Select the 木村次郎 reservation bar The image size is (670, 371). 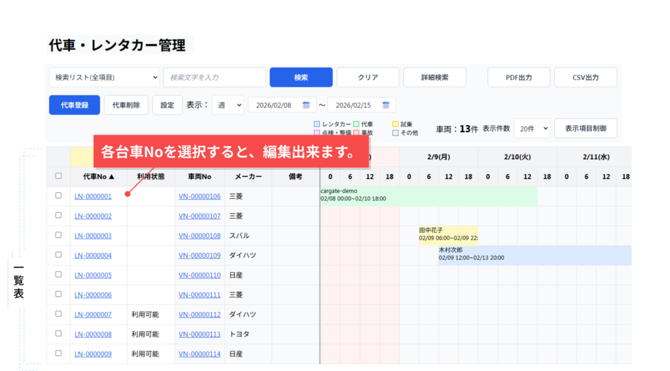(533, 255)
